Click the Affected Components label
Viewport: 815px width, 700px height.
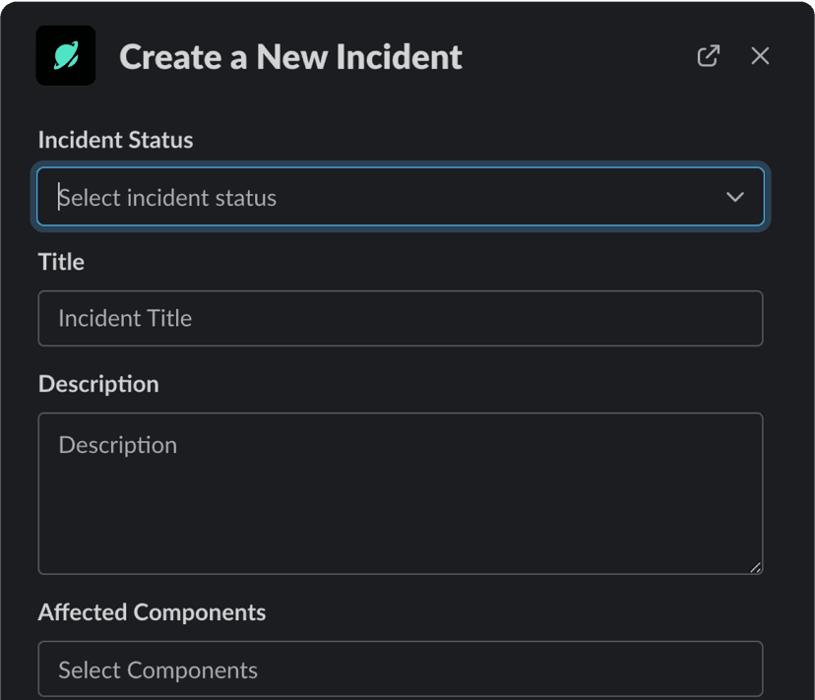pyautogui.click(x=152, y=612)
